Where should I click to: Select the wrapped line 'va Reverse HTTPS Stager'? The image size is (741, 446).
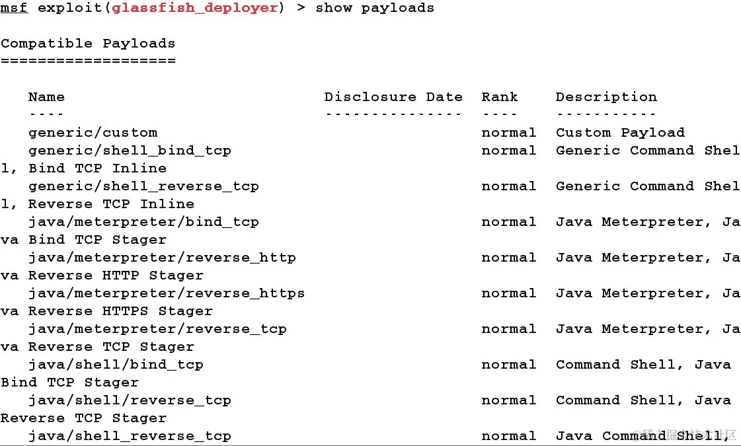pyautogui.click(x=107, y=311)
